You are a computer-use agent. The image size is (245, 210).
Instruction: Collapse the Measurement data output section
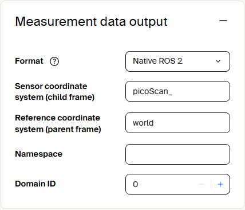click(x=223, y=21)
